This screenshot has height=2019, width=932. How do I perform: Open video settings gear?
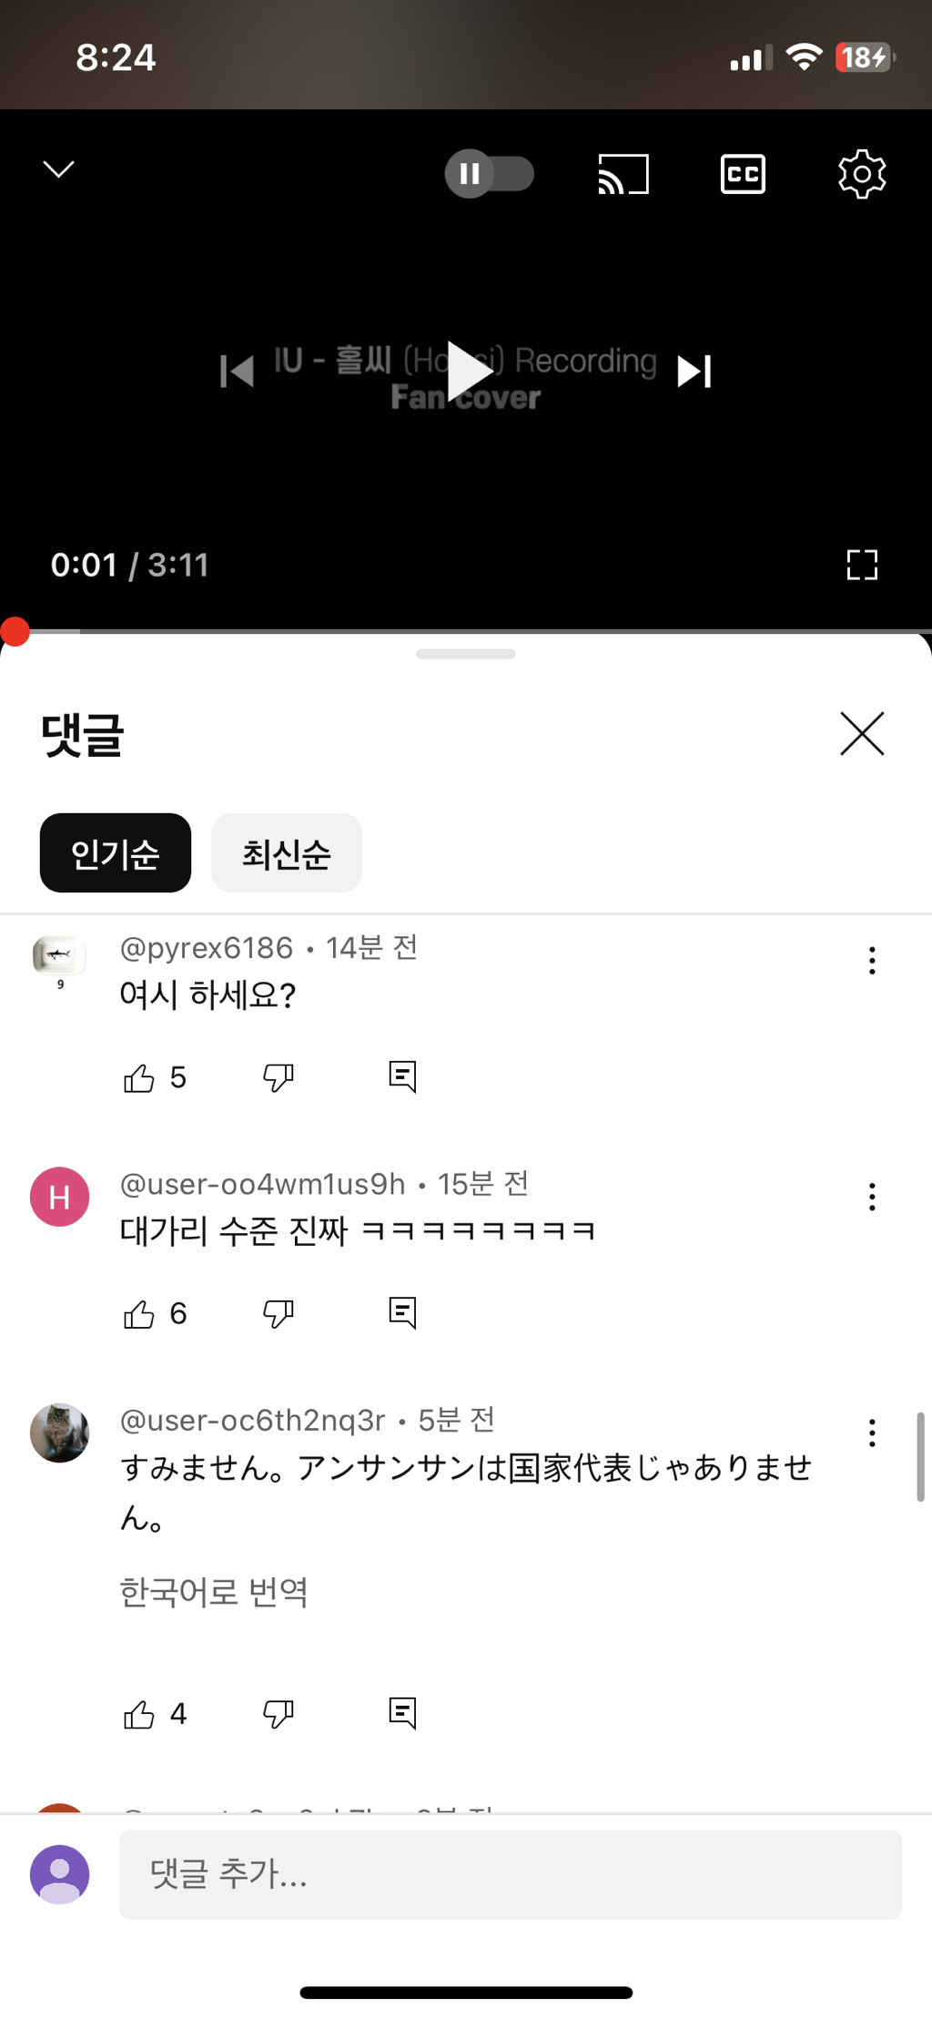point(861,173)
